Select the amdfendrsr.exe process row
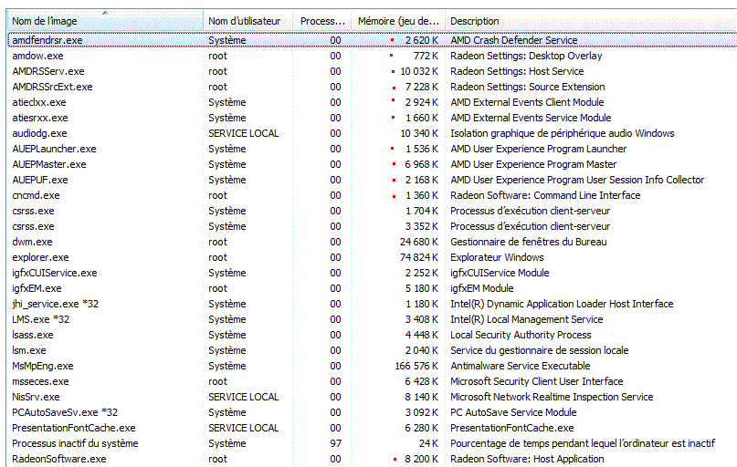737x467 pixels. tap(373, 40)
